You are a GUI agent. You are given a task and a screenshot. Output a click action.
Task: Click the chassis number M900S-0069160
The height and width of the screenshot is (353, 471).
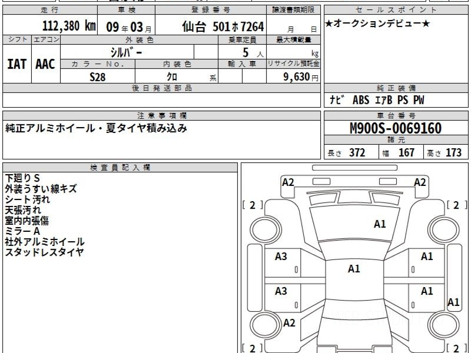pyautogui.click(x=395, y=128)
